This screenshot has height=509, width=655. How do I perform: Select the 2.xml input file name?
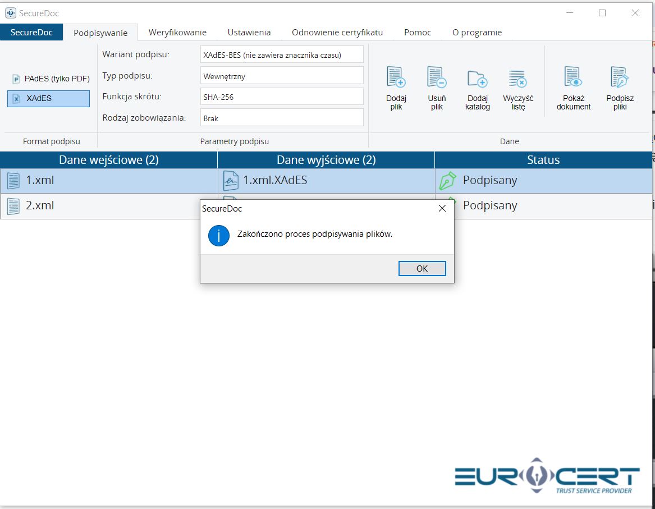40,205
